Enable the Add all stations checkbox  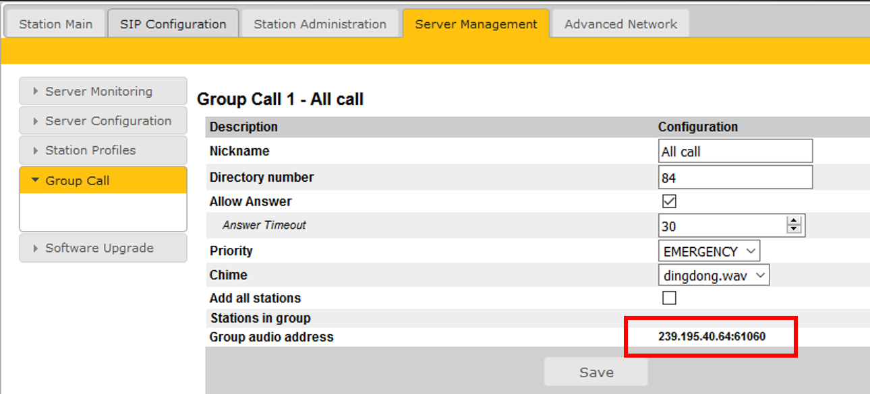669,298
